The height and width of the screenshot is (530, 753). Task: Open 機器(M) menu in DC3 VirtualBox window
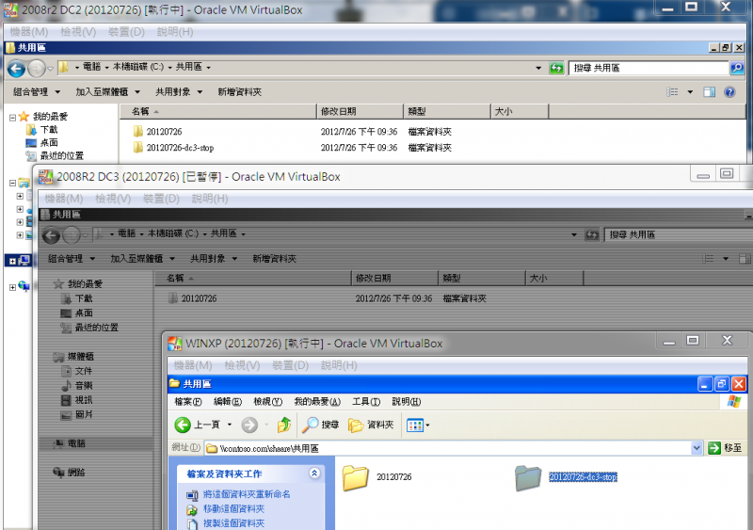coord(64,199)
